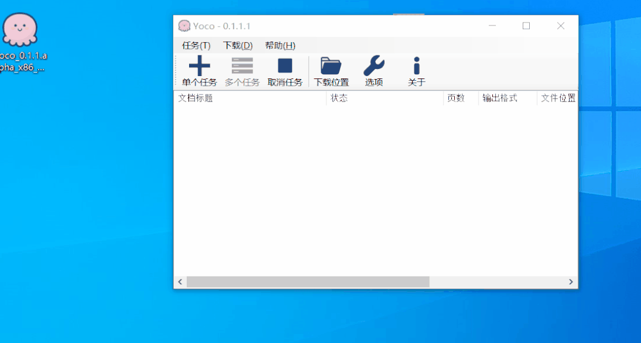Select the Yoco installer desktop icon

coord(20,30)
